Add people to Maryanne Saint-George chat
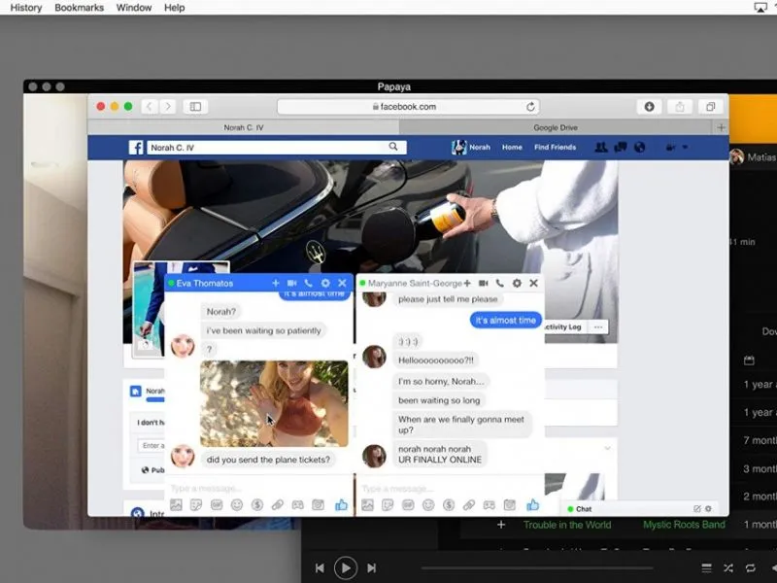The height and width of the screenshot is (583, 777). pos(467,283)
